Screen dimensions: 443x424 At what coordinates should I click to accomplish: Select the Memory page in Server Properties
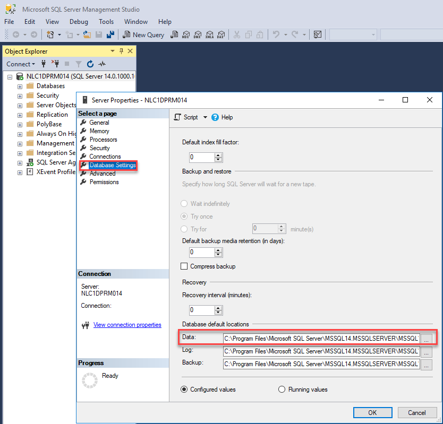pos(99,131)
